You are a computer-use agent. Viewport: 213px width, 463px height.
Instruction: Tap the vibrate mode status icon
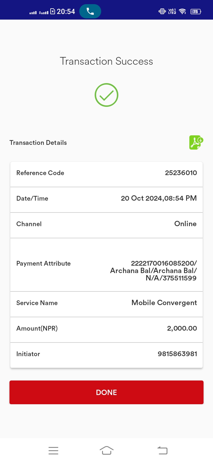[x=162, y=12]
